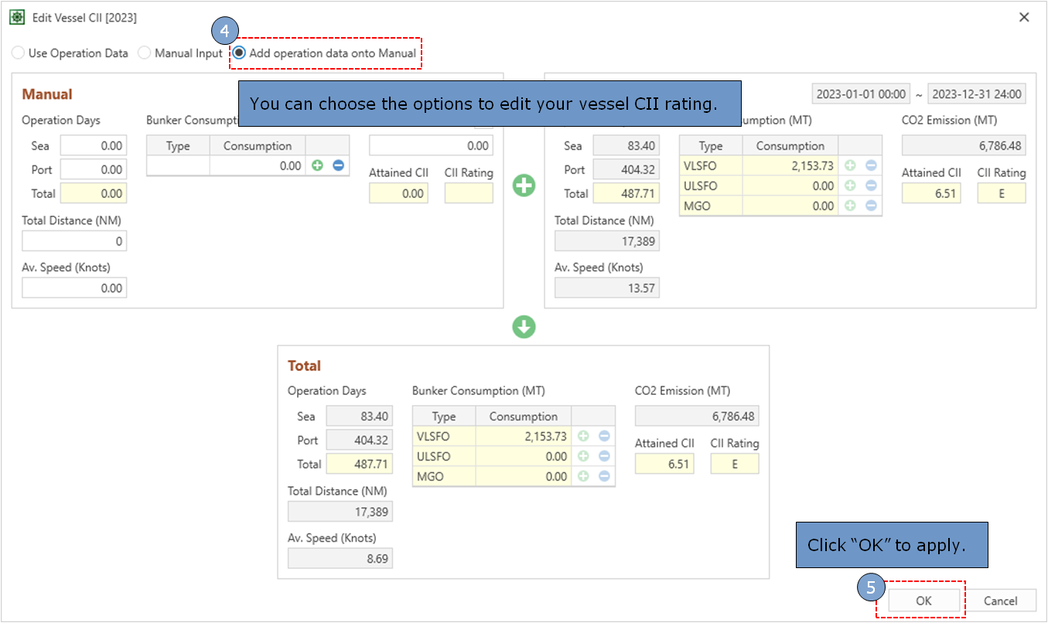Remove the MGO row in Total table
1048x623 pixels.
(603, 476)
